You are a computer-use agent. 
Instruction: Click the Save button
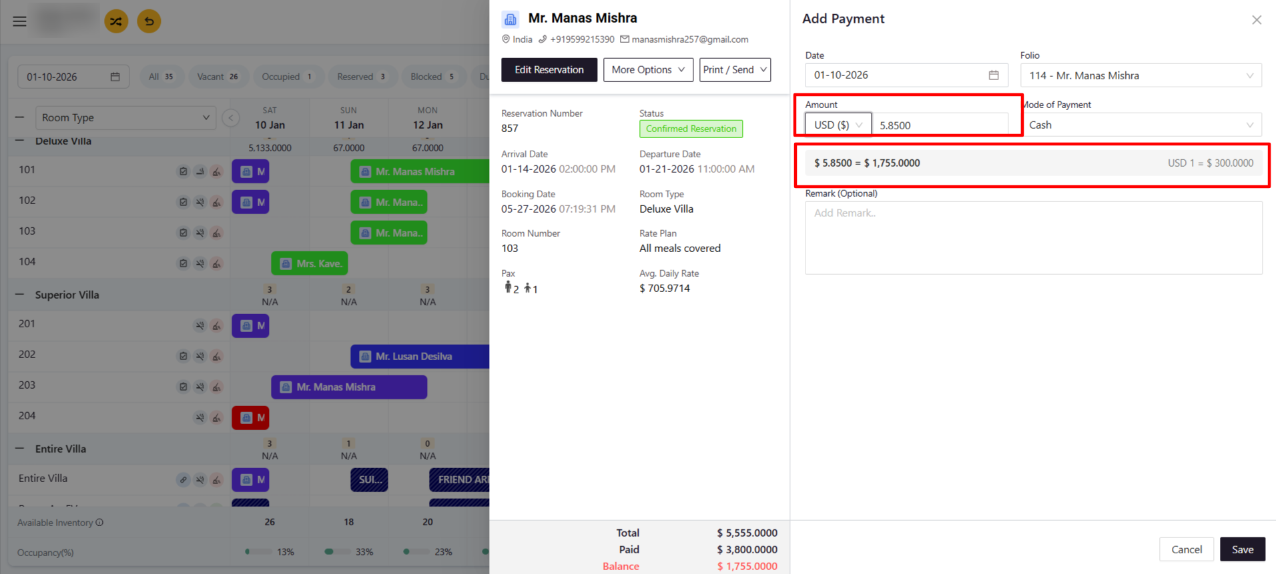point(1243,549)
